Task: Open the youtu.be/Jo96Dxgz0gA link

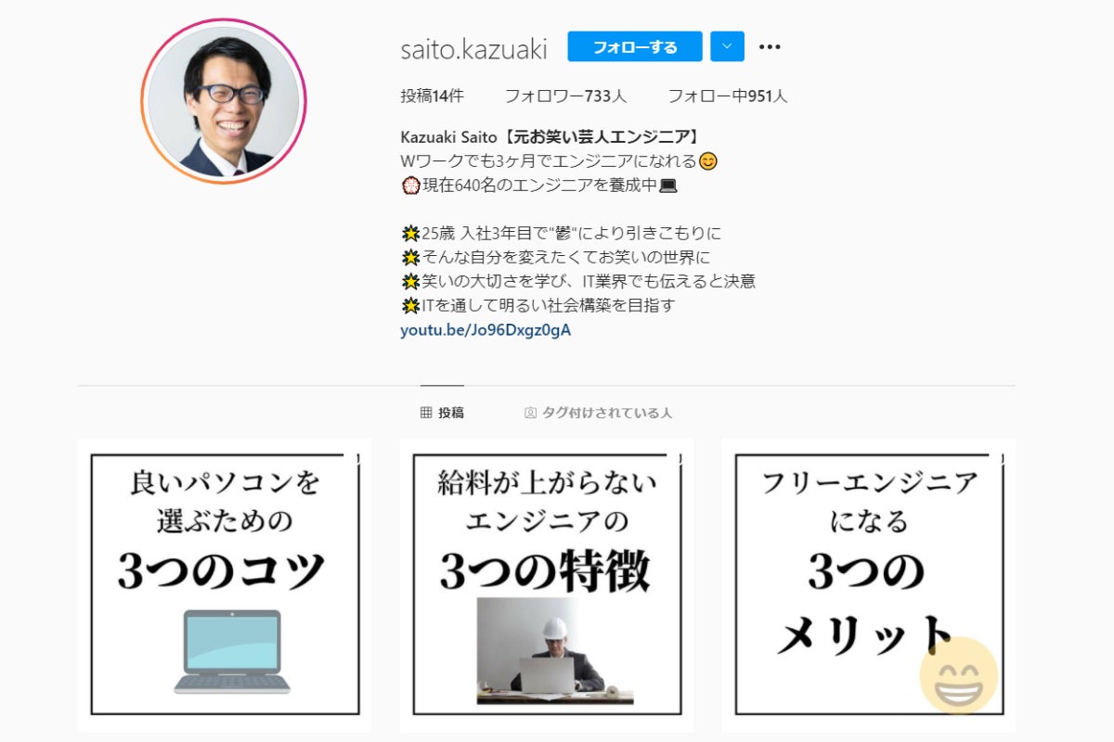Action: (x=486, y=329)
